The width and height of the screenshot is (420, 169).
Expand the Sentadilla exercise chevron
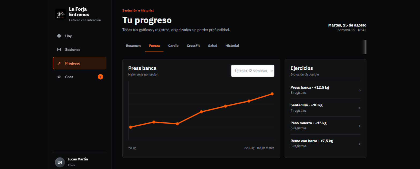pos(360,108)
